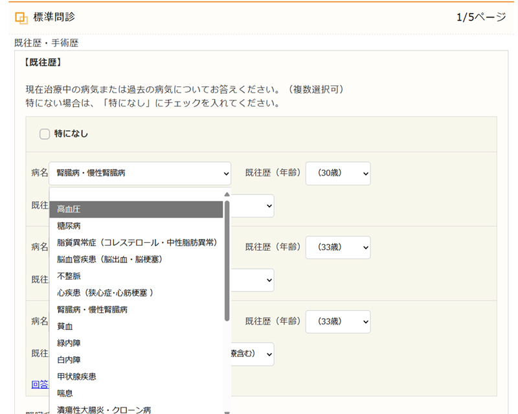Select 心疾患(狭心症·心筋梗塞) in the list
This screenshot has height=414, width=518.
click(136, 293)
